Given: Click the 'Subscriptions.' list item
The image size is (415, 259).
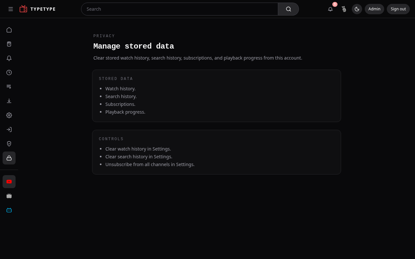Looking at the screenshot, I should [x=120, y=104].
